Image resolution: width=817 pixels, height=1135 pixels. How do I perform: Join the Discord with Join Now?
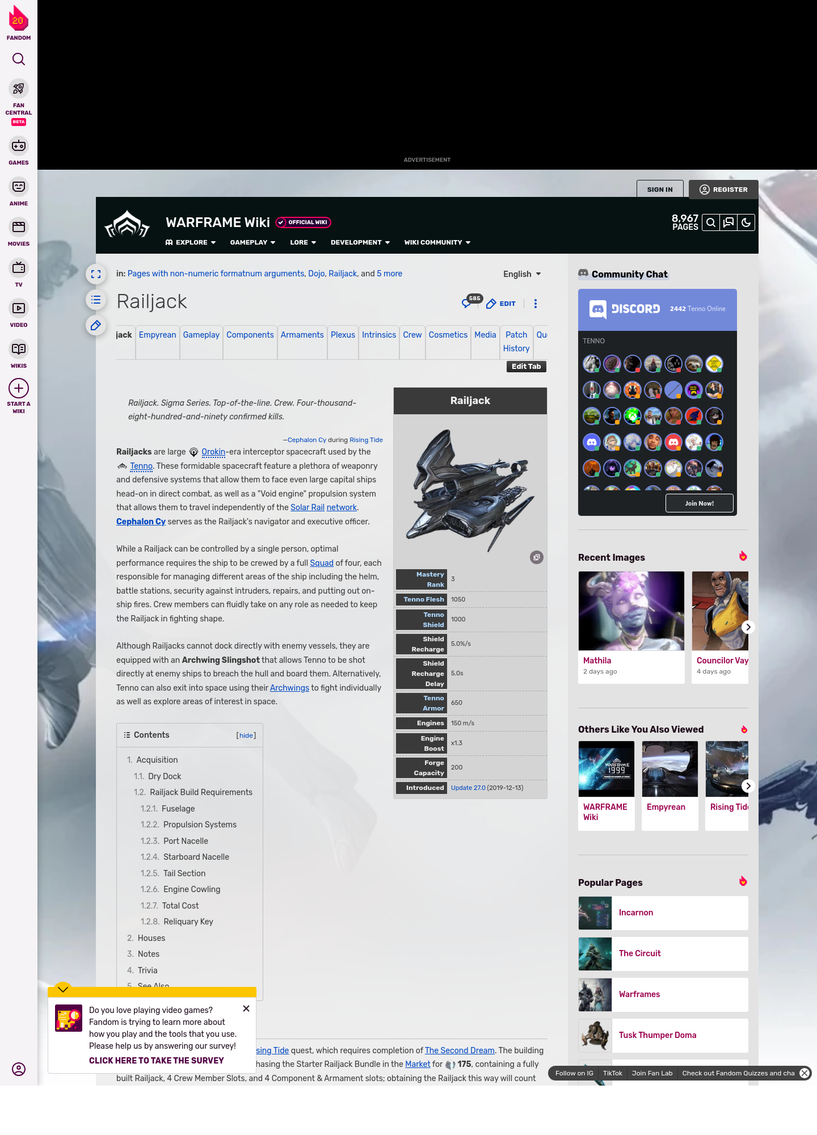tap(700, 503)
